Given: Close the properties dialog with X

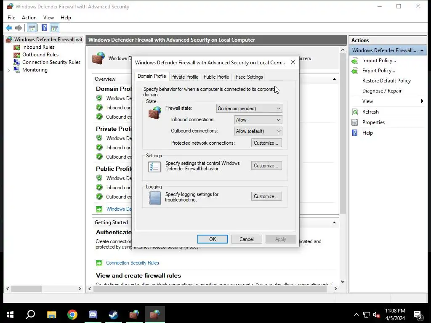Looking at the screenshot, I should click(x=293, y=62).
